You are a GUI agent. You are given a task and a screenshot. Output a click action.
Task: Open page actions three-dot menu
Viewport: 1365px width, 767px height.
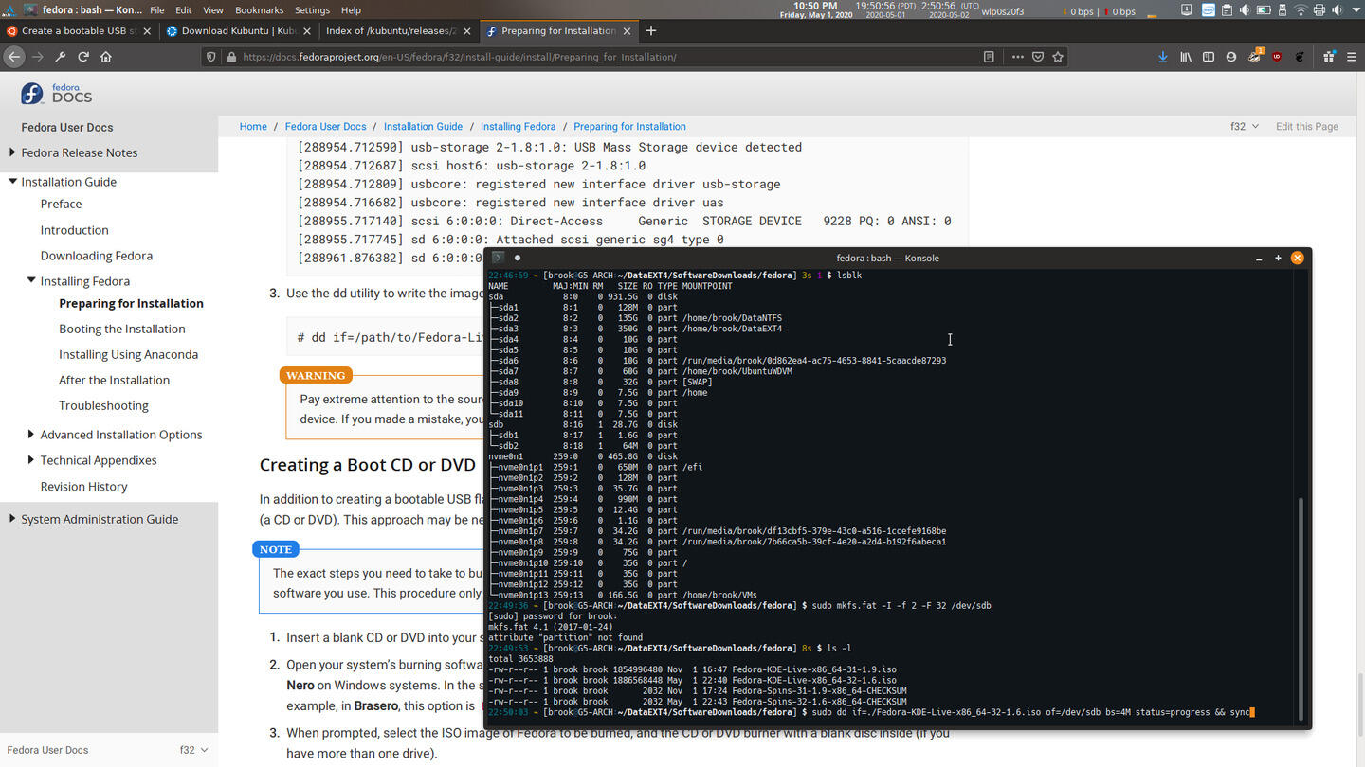coord(1017,57)
